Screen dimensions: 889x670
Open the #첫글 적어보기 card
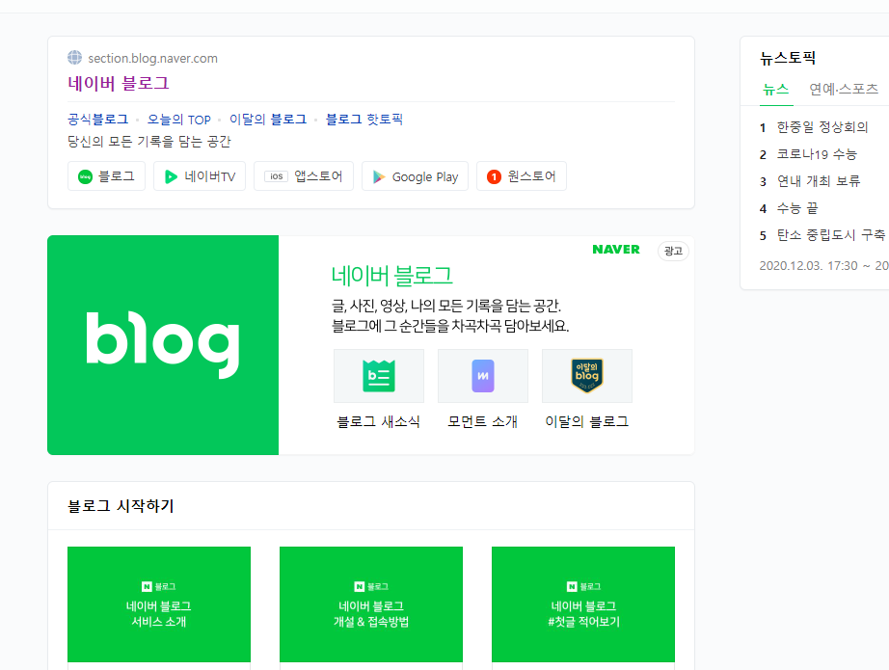click(583, 604)
